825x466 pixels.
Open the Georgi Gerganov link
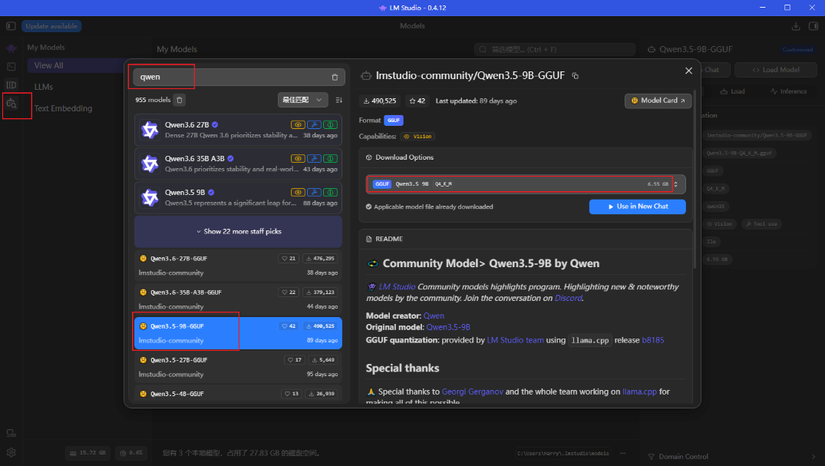pos(473,392)
